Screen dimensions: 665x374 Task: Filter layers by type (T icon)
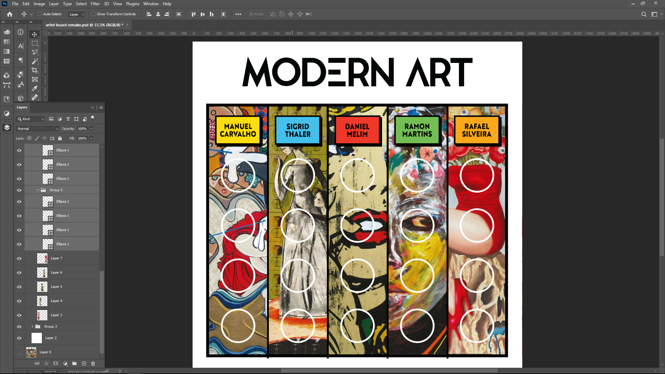click(x=68, y=119)
